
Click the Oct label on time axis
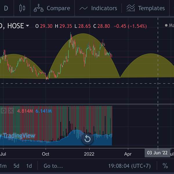pos(46,154)
